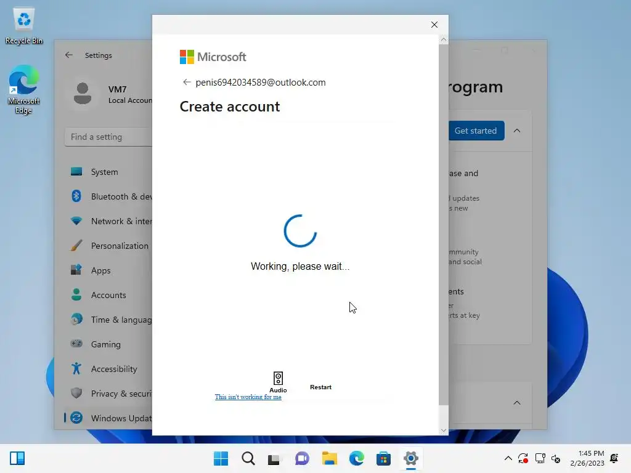Click the Time & language clock icon
Image resolution: width=631 pixels, height=473 pixels.
[76, 320]
